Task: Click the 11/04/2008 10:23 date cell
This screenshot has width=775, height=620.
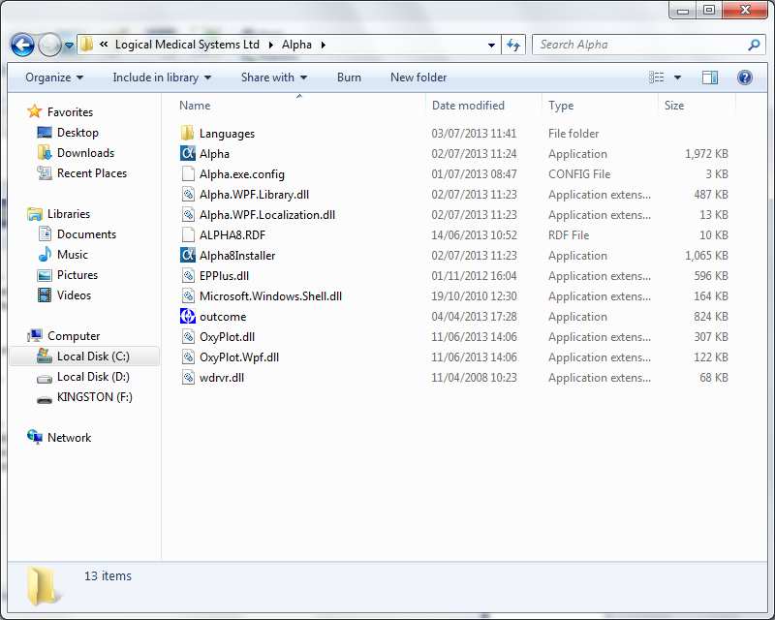Action: coord(474,377)
